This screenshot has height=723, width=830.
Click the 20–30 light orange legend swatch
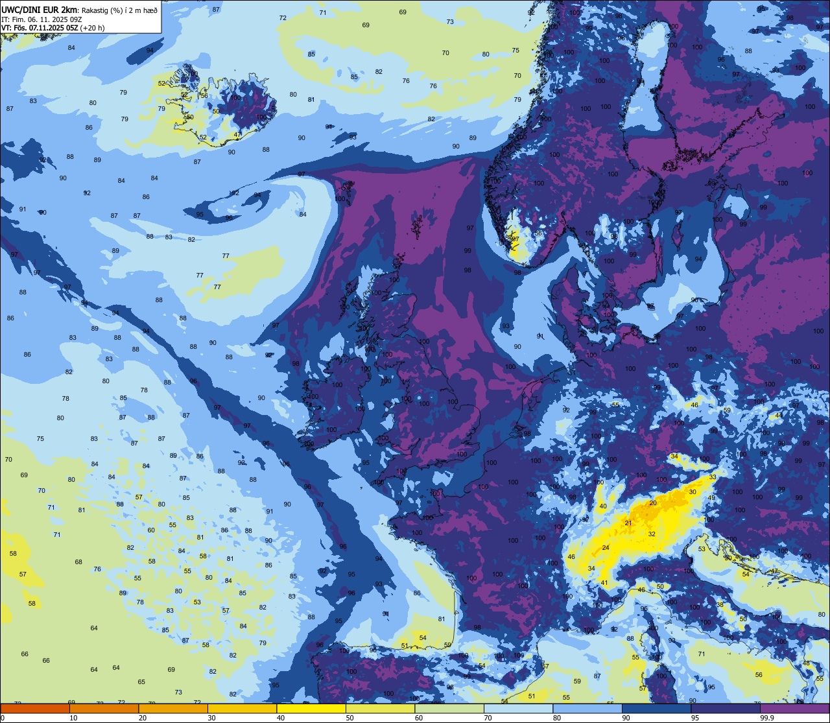click(x=173, y=709)
